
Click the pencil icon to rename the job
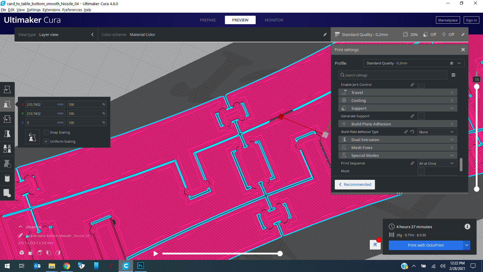21,235
